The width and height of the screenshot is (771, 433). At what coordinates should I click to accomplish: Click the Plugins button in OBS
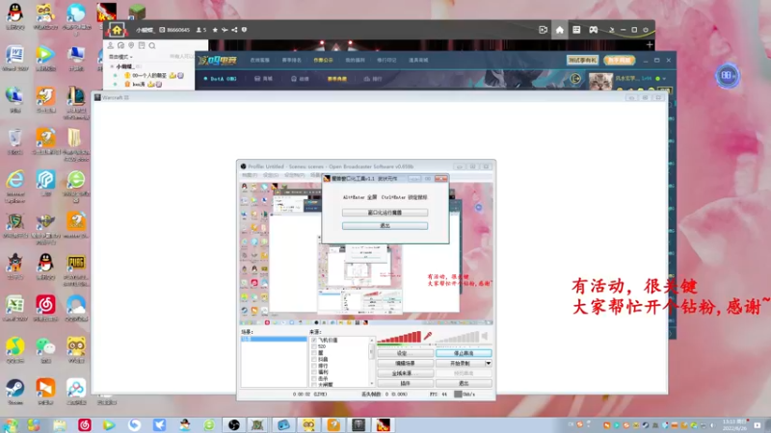coord(405,383)
